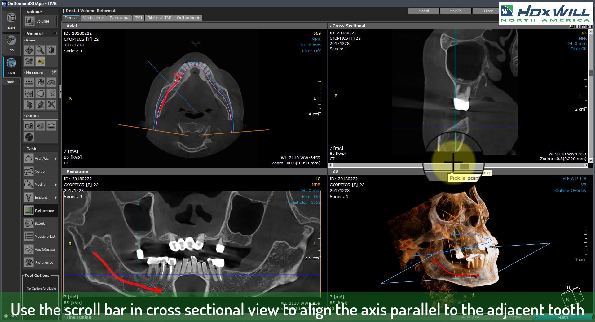This screenshot has width=595, height=322.
Task: Switch to the Panorama tab
Action: [119, 18]
